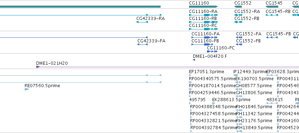This screenshot has width=299, height=133.
Task: Click the RH01846.5prime EST label
Action: click(254, 107)
